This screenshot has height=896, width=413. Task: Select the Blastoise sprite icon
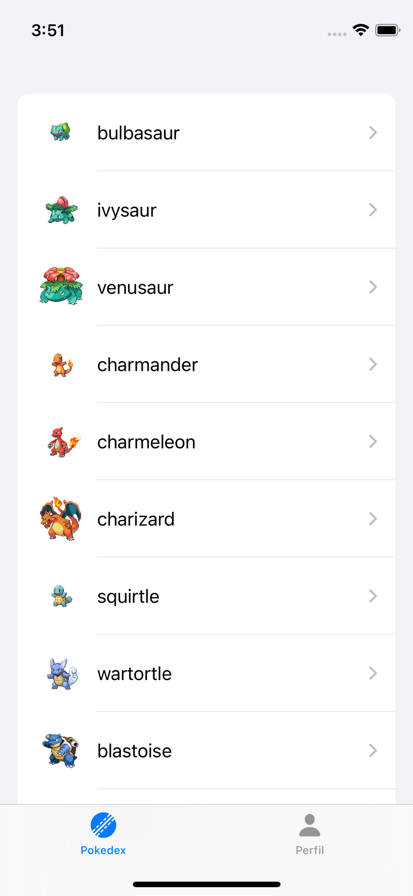pyautogui.click(x=61, y=750)
